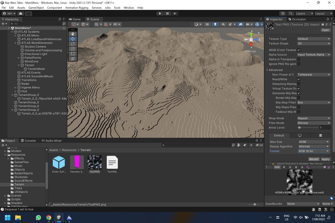Open Alpha Source dropdown

(x=314, y=55)
